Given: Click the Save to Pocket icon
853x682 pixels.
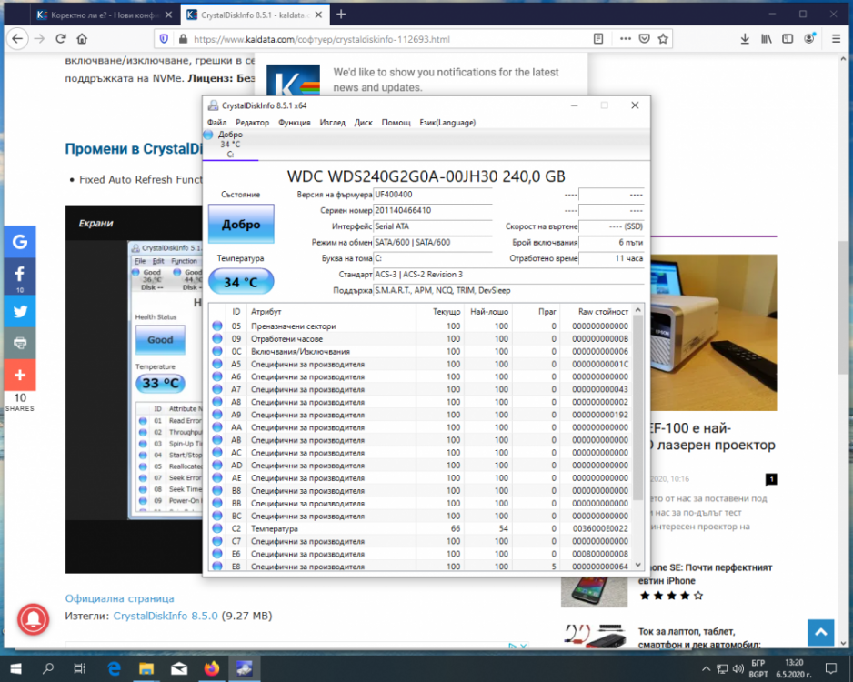Looking at the screenshot, I should point(644,39).
